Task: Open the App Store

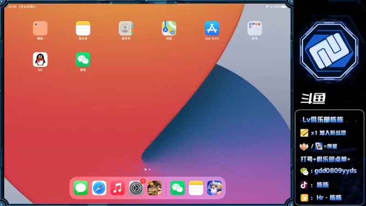Action: pyautogui.click(x=212, y=28)
